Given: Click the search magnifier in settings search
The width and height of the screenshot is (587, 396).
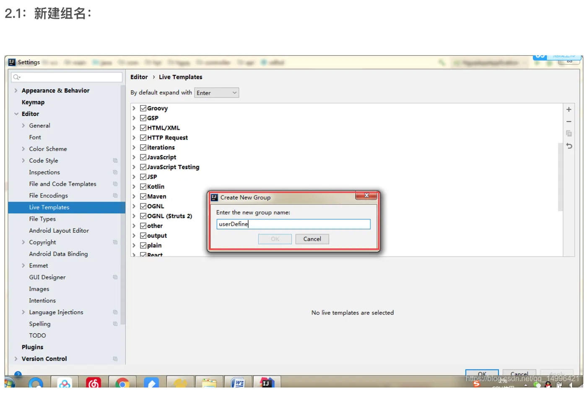Looking at the screenshot, I should [x=16, y=77].
